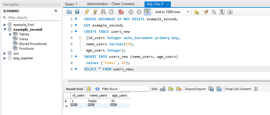Screen dimensions: 270x115
Task: Commit the current transaction
Action: [131, 12]
